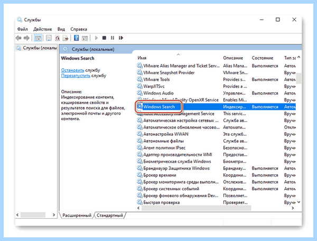Go back with the toolbar Back arrow
Image resolution: width=317 pixels, height=241 pixels.
18,38
